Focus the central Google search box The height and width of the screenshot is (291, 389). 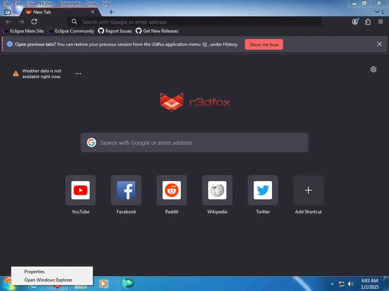click(x=194, y=142)
